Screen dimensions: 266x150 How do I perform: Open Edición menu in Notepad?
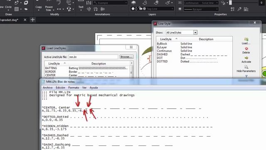(x=60, y=87)
